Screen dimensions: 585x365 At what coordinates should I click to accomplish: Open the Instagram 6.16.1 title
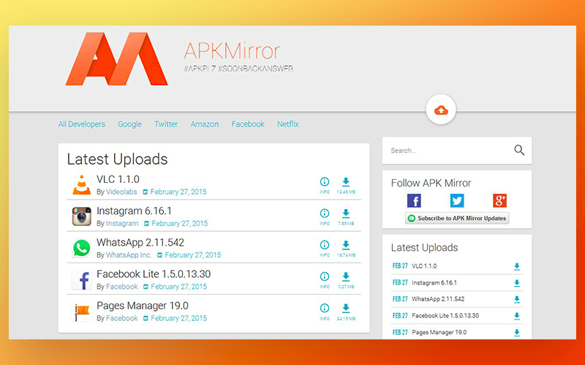coord(134,211)
